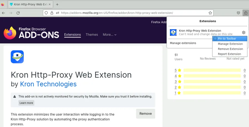Click the 3 star rating bar
Screen dimensions: 249x127
pos(212,82)
